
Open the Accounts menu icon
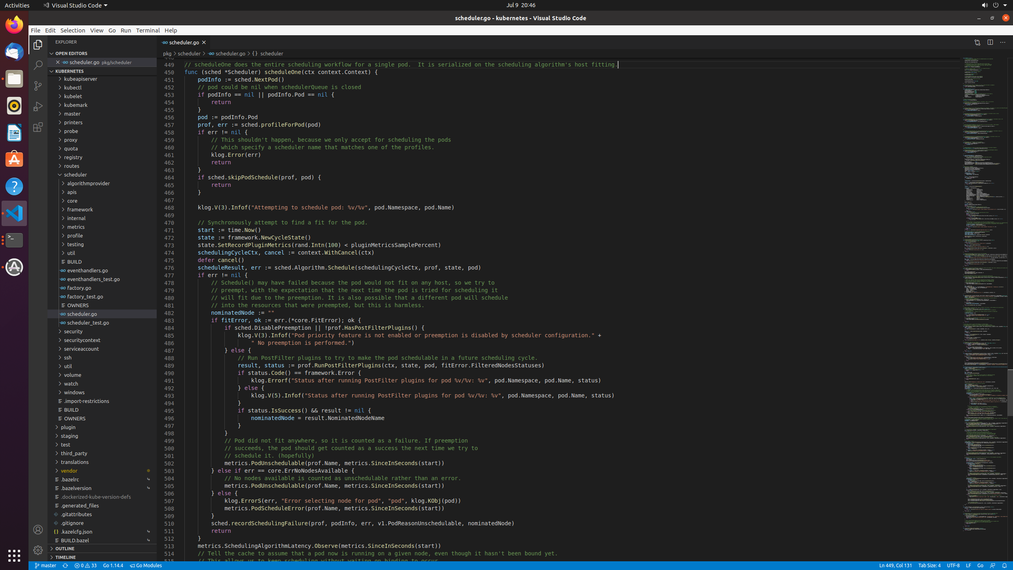coord(38,530)
